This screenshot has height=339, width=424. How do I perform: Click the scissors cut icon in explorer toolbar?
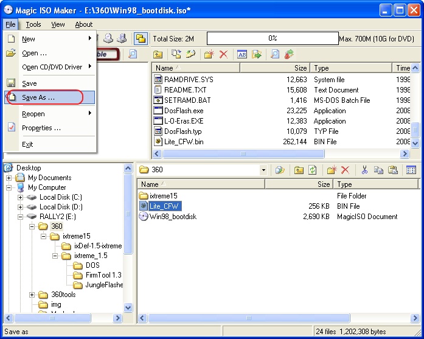(364, 170)
